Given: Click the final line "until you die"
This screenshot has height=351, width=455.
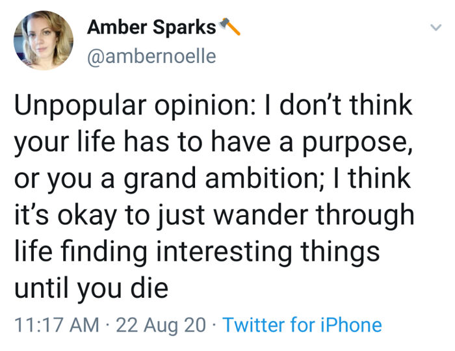Looking at the screenshot, I should (x=91, y=289).
